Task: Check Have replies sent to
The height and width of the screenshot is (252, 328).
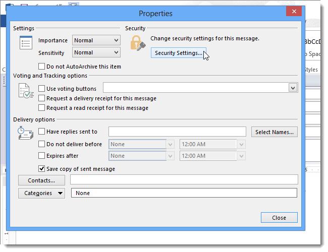Action: (41, 132)
